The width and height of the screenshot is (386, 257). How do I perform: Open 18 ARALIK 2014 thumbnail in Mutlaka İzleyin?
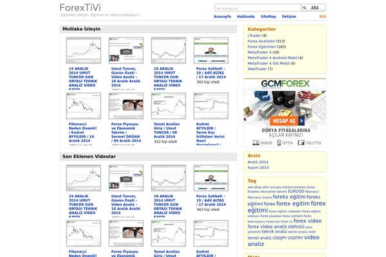169,50
